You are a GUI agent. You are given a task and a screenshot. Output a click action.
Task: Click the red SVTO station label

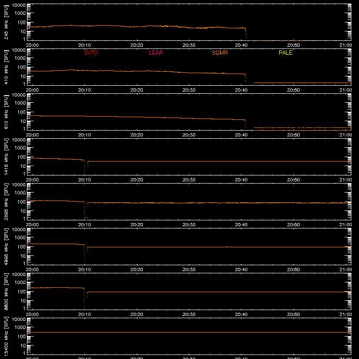[x=91, y=53]
